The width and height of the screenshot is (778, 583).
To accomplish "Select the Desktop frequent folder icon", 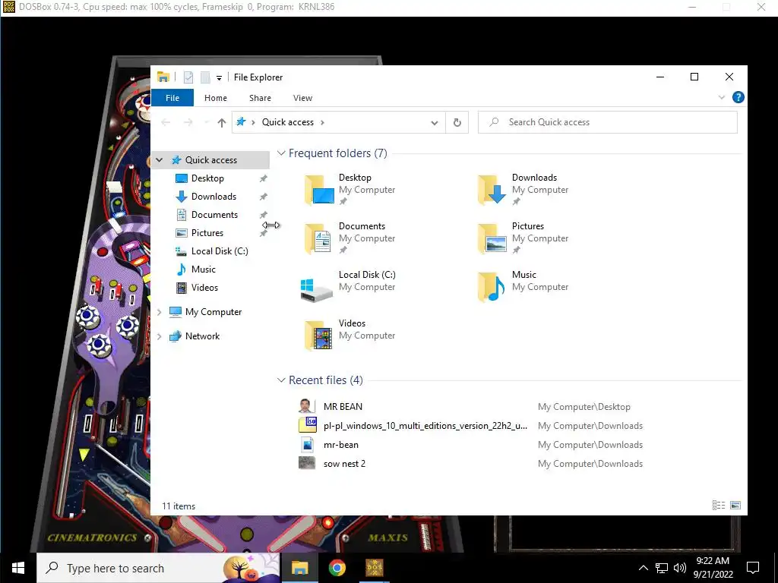I will click(x=319, y=189).
